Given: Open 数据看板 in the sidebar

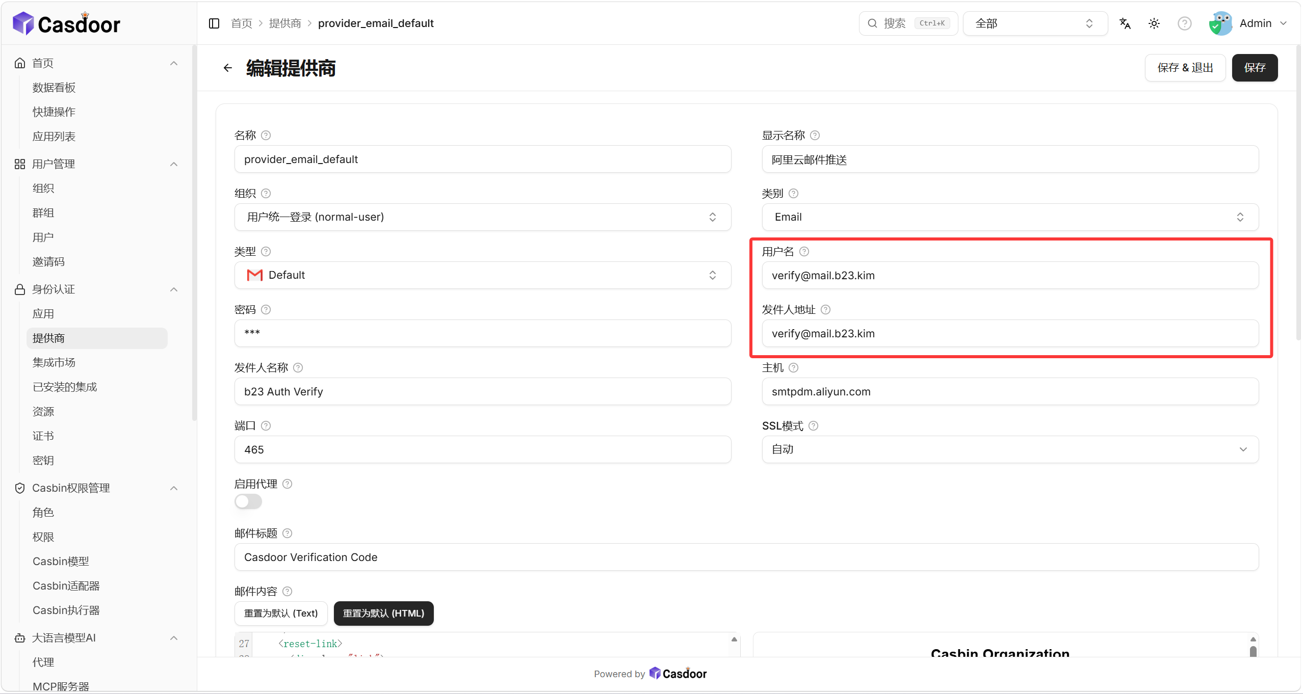Looking at the screenshot, I should (x=54, y=88).
